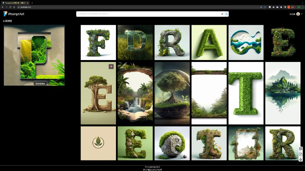Click the green update button in browser toolbar
Image resolution: width=305 pixels, height=171 pixels.
[300, 7]
